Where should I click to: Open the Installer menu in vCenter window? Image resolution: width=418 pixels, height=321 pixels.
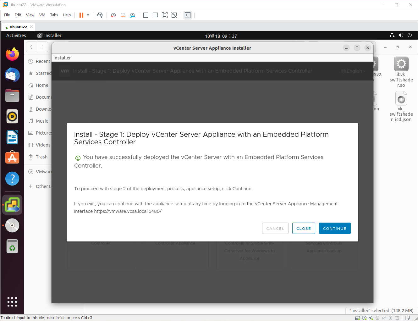[62, 58]
